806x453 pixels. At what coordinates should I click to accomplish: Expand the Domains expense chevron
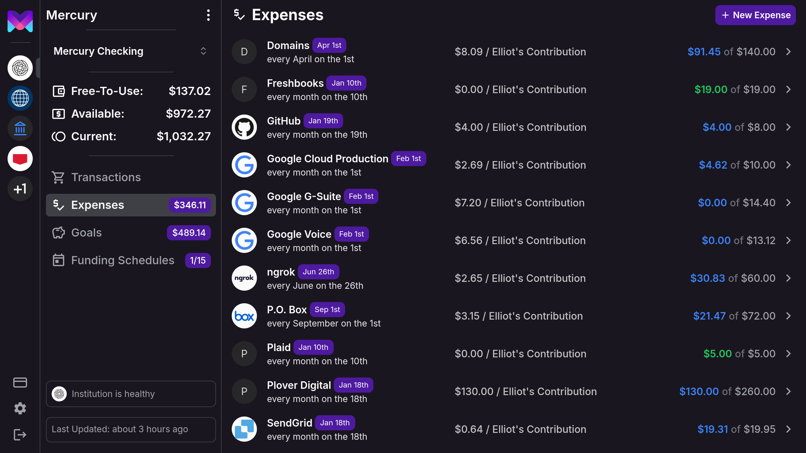coord(788,52)
